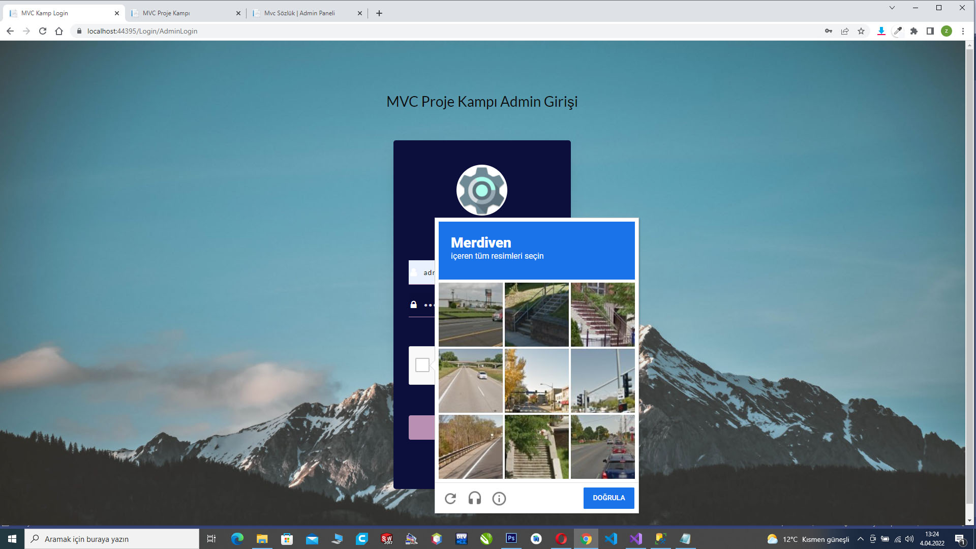Image resolution: width=976 pixels, height=549 pixels.
Task: Share this page from address bar
Action: coord(845,31)
